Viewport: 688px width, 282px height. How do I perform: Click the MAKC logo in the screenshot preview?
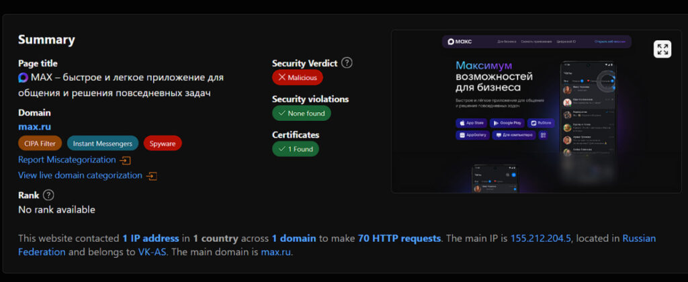460,42
